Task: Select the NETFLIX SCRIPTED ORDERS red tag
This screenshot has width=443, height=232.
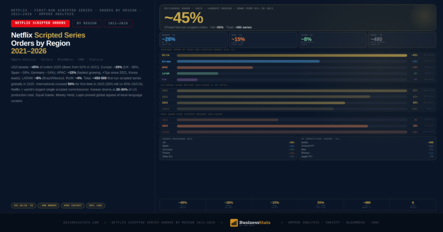Action: 40,24
